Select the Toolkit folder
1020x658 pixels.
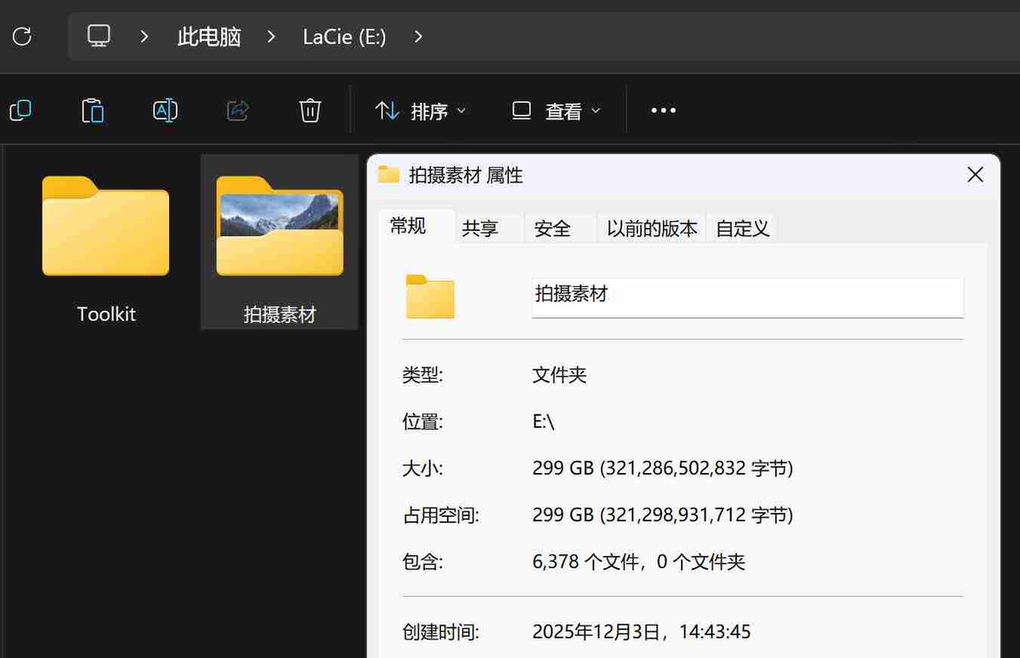[105, 227]
